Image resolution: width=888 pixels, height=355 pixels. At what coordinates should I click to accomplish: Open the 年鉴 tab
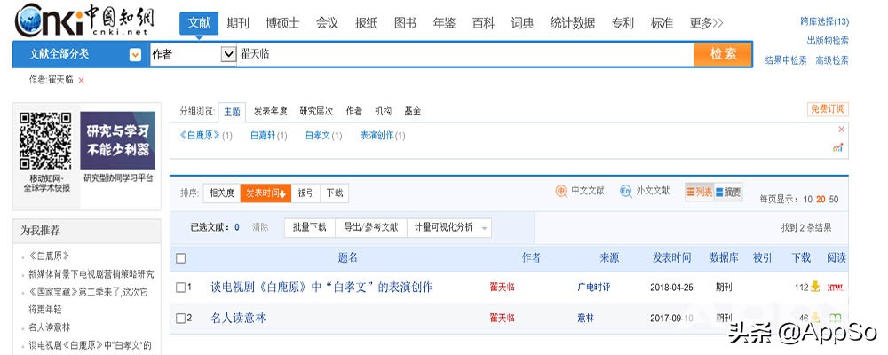tap(445, 23)
